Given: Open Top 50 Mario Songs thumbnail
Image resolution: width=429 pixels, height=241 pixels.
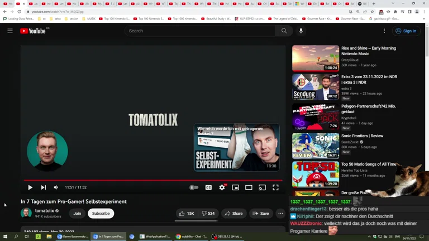Looking at the screenshot, I should [316, 174].
